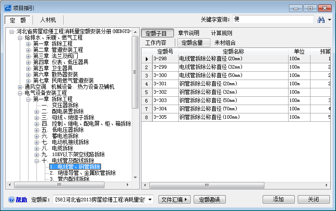Collapse the 电气设备安装工程 node
The width and height of the screenshot is (336, 211).
coord(20,93)
